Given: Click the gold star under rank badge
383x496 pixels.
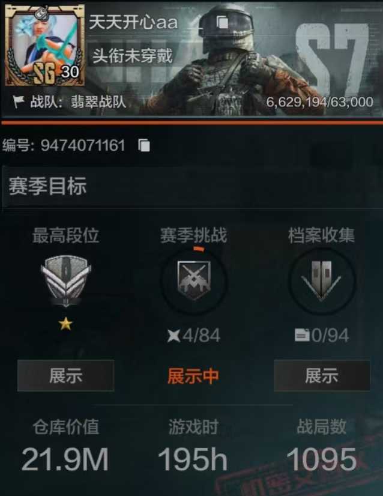Looking at the screenshot, I should (x=65, y=324).
